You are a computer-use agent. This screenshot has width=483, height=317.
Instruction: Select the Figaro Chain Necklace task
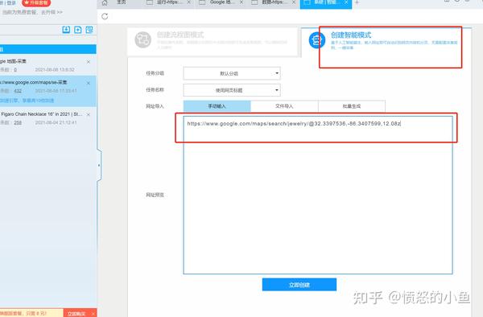[x=48, y=118]
